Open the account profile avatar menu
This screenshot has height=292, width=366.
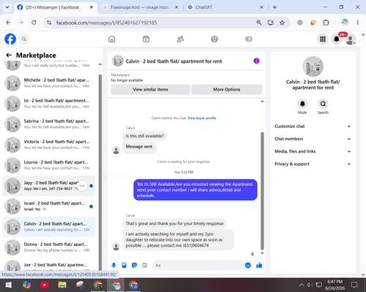[x=350, y=39]
